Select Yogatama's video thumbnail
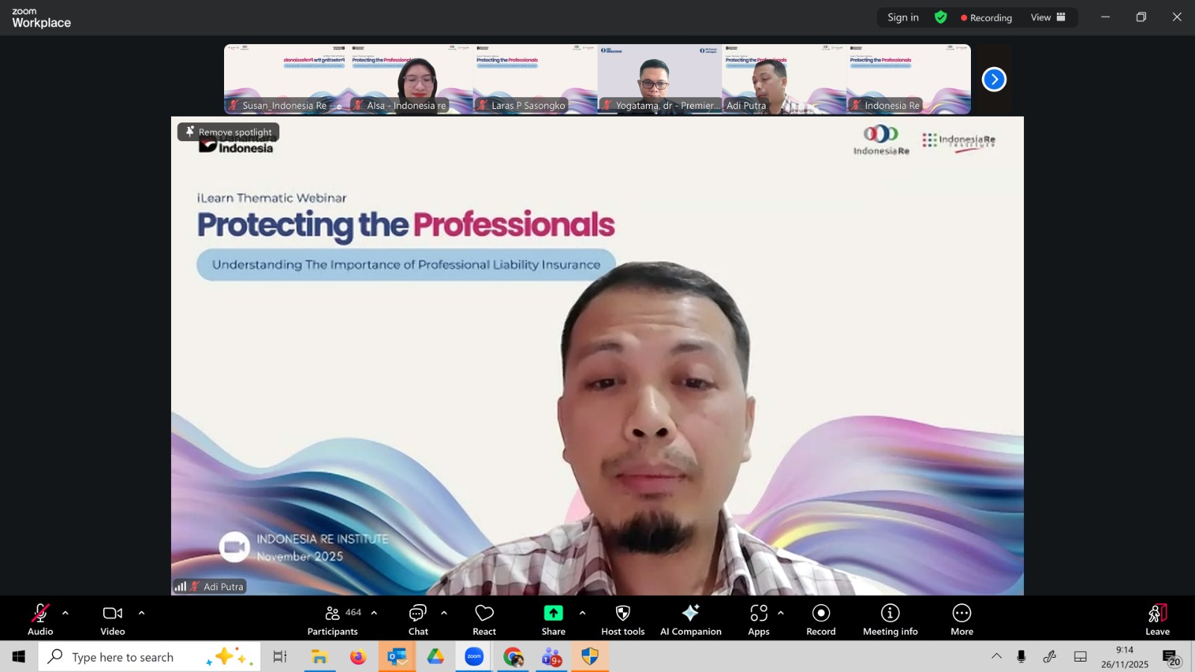The height and width of the screenshot is (672, 1195). [659, 79]
